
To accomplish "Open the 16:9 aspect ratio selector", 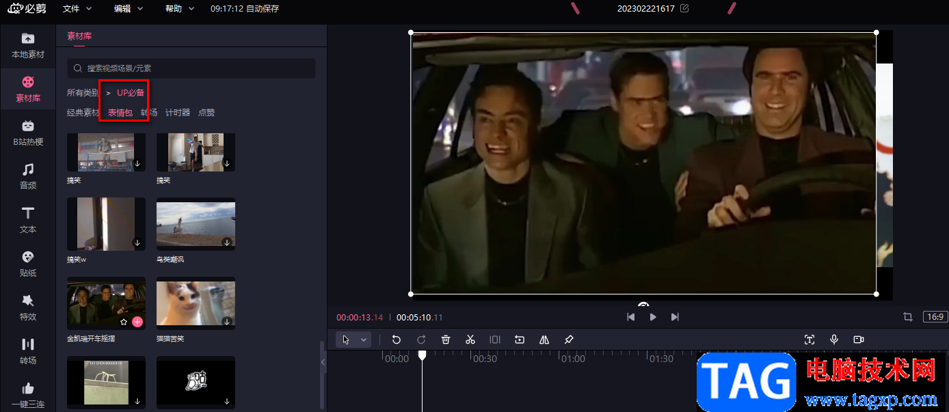I will tap(934, 317).
